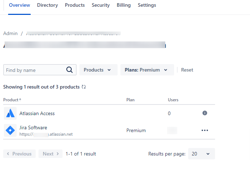
Task: Click the refresh results icon
Action: click(84, 87)
